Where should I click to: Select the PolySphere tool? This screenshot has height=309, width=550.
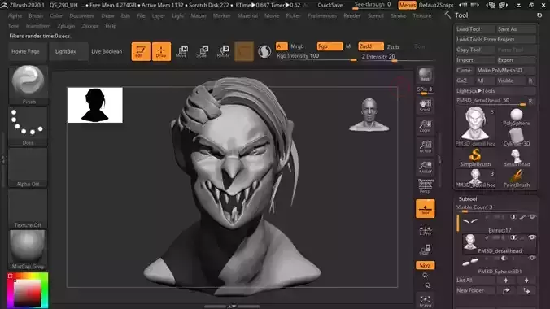517,117
